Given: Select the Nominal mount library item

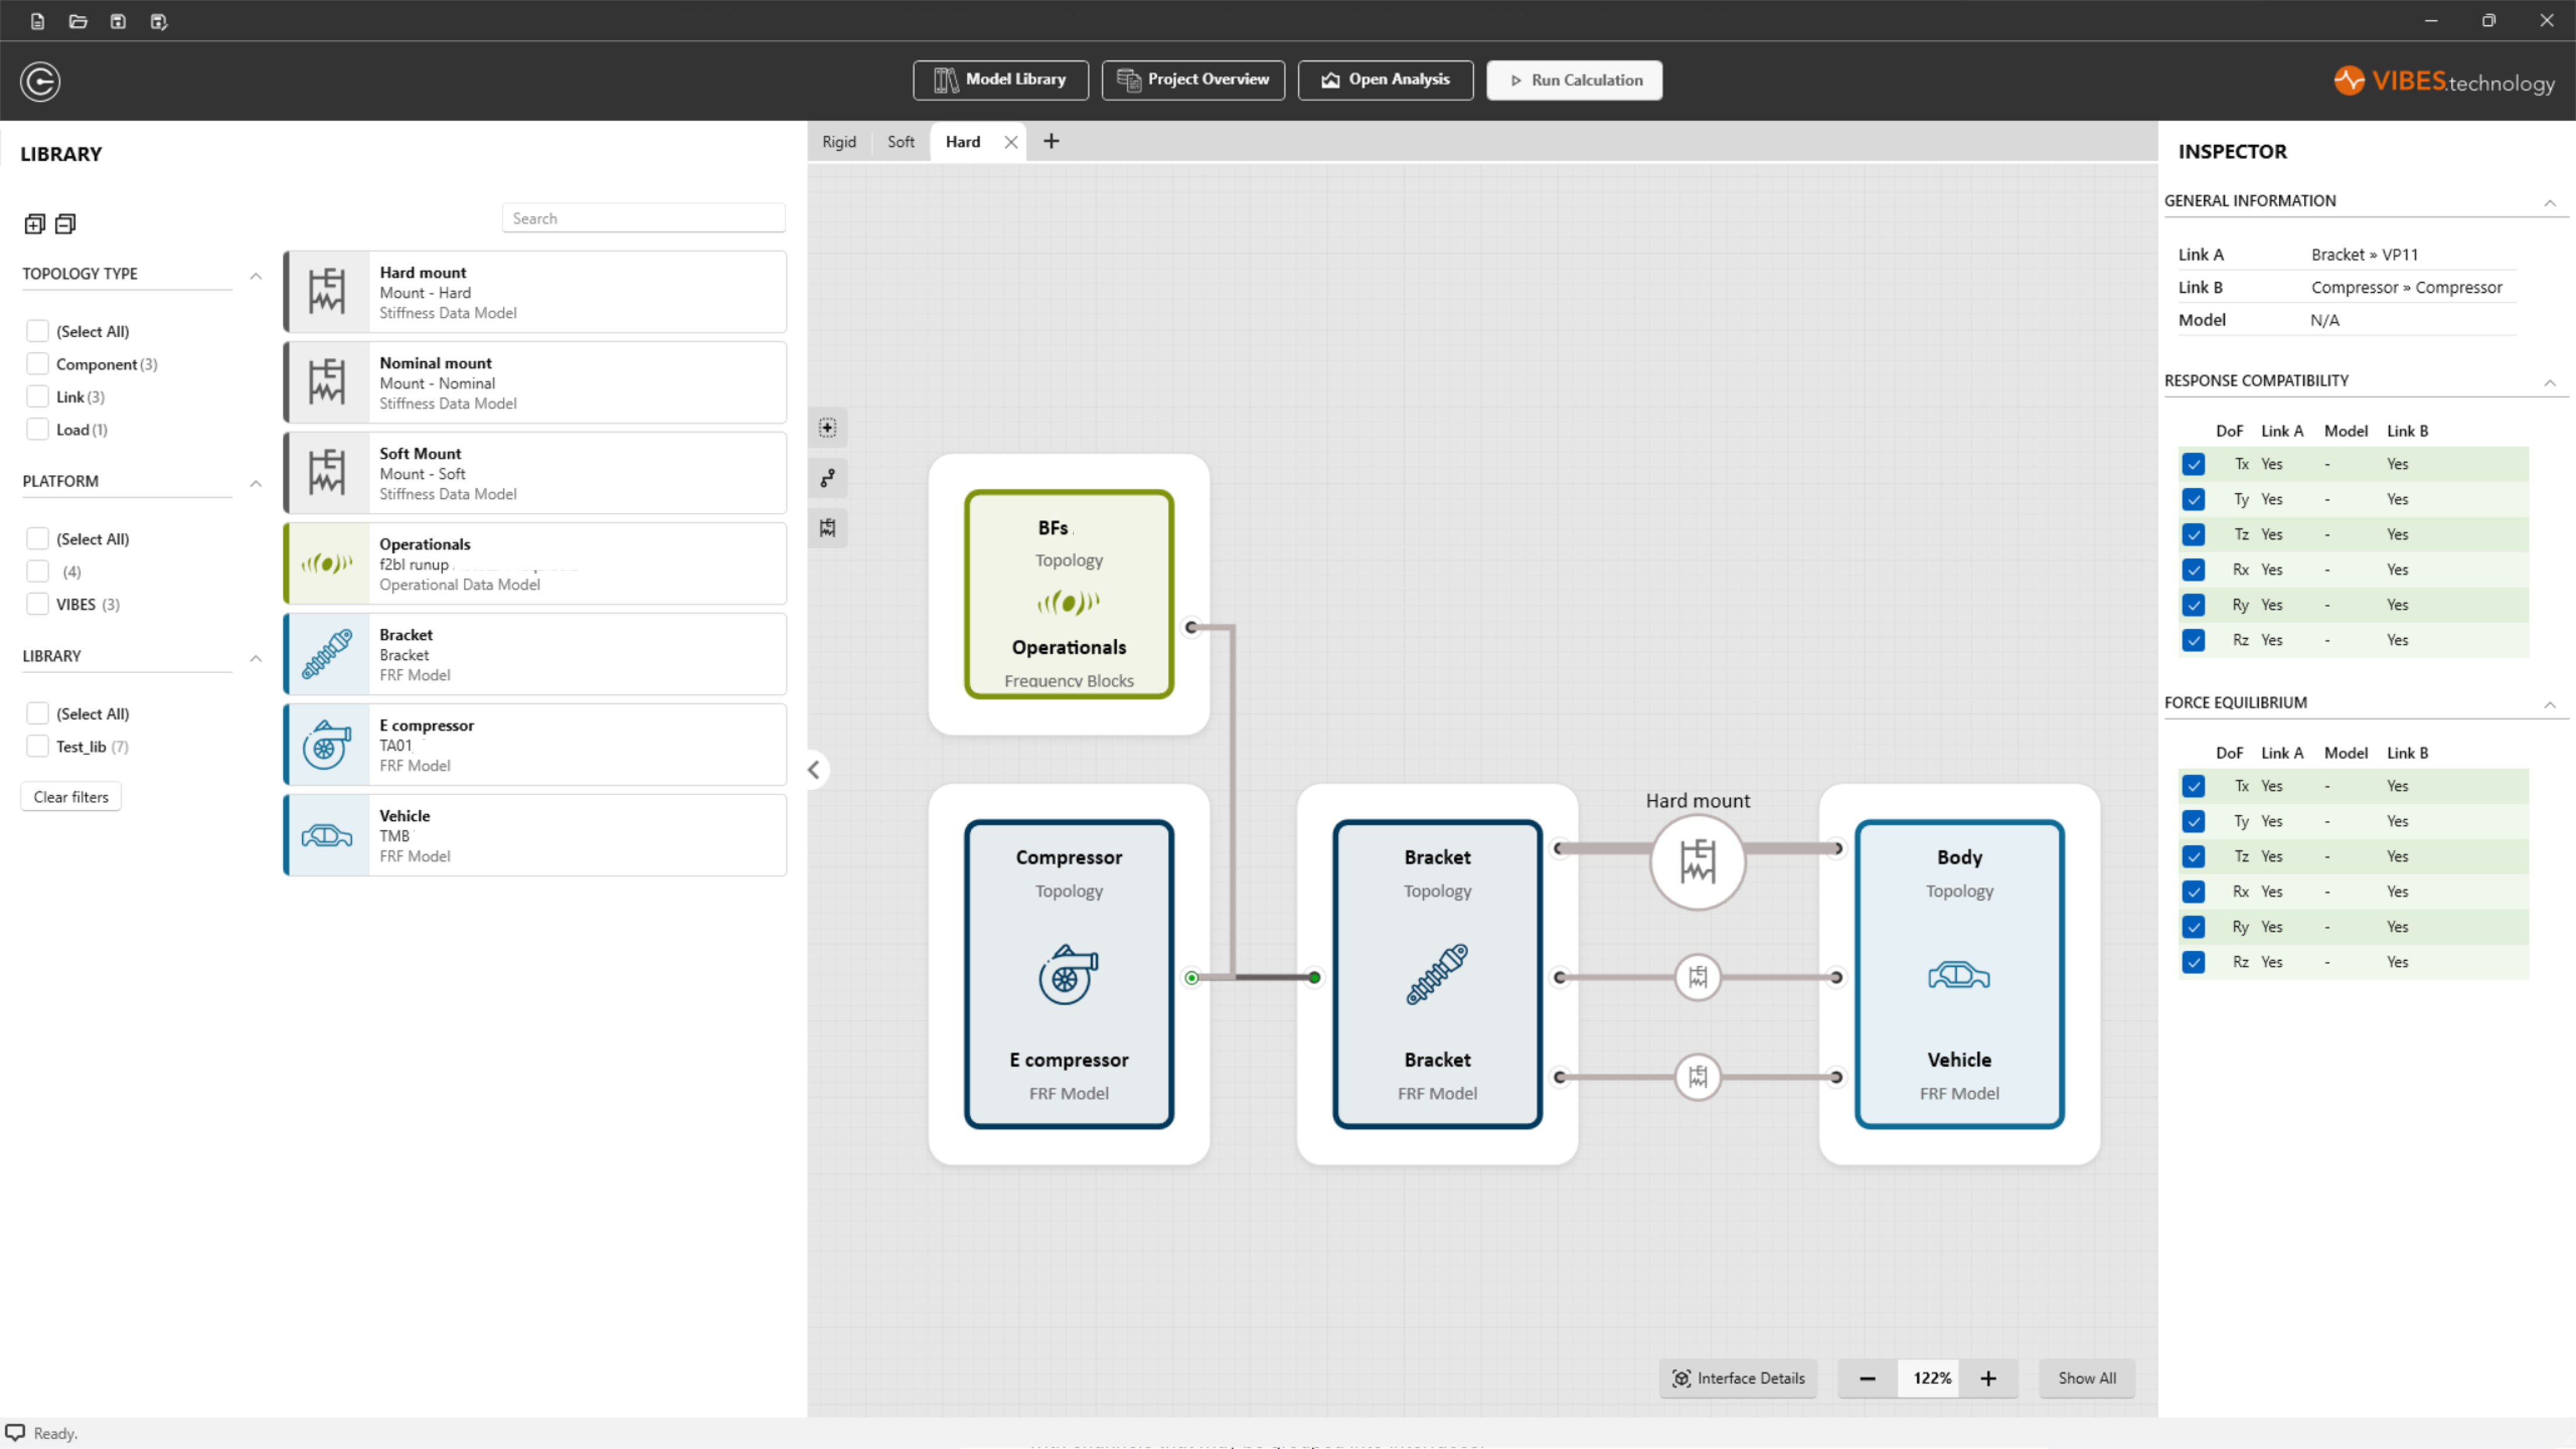Looking at the screenshot, I should [535, 382].
